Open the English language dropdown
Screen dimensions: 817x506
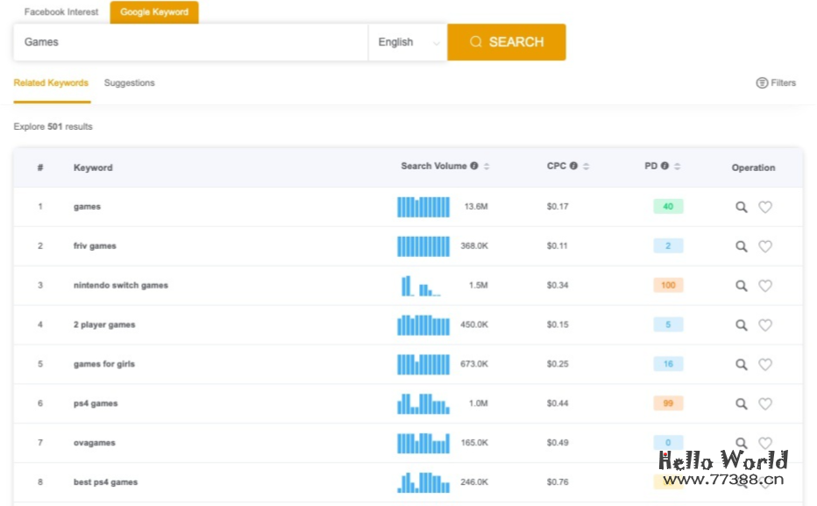(x=408, y=42)
